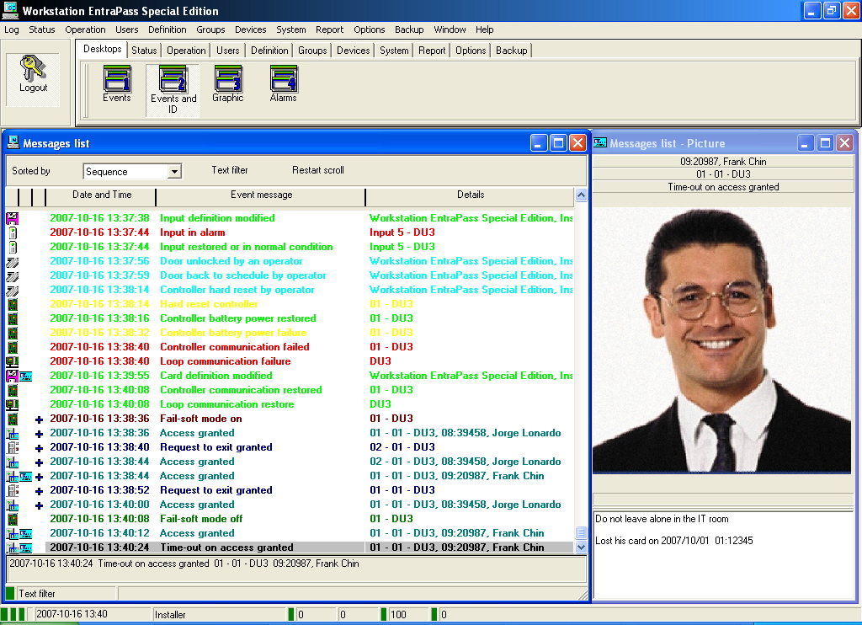Click icon beside Door back to schedule by operator

coord(12,275)
